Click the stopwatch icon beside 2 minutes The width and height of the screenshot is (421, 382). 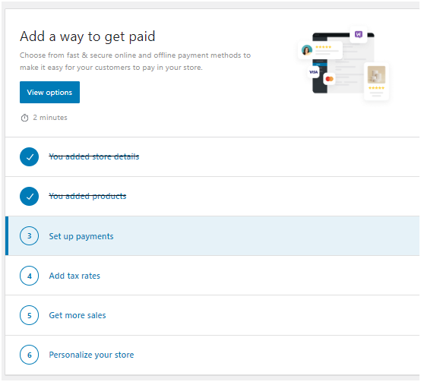25,118
